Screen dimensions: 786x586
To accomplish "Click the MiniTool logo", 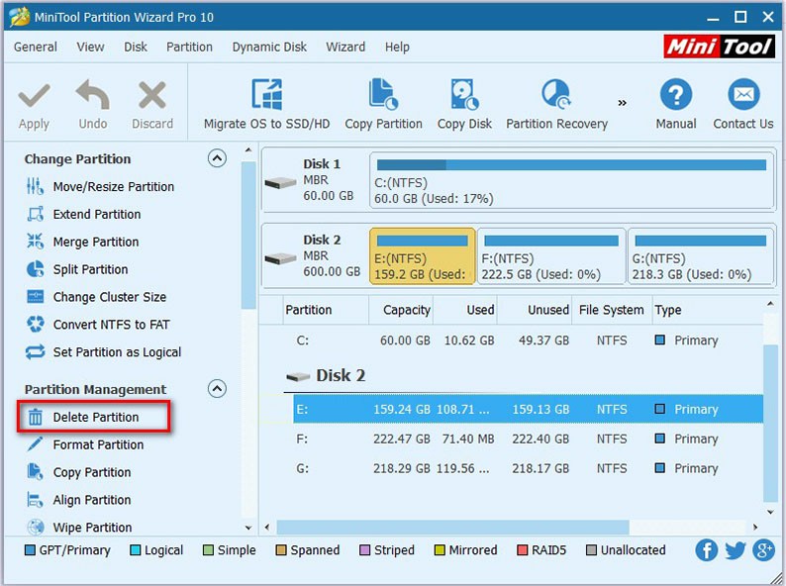I will click(x=720, y=47).
